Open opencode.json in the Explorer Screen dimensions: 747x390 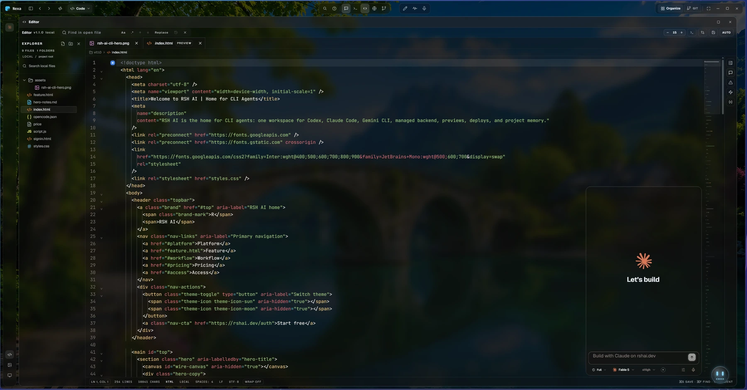pos(45,117)
